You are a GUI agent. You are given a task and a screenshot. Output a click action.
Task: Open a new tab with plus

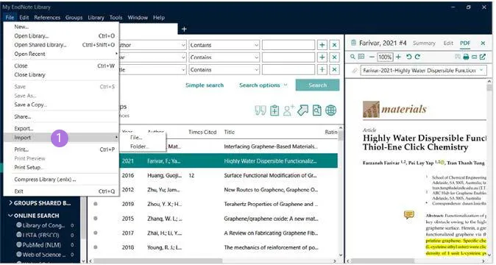[x=184, y=29]
